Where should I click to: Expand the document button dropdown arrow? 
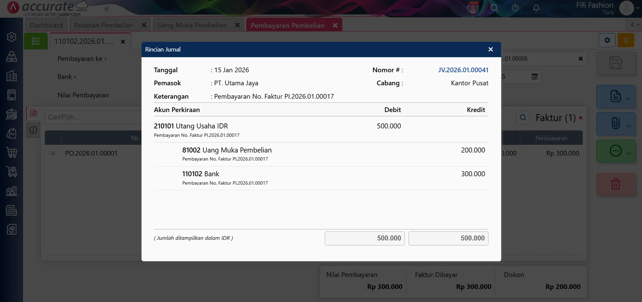click(628, 99)
